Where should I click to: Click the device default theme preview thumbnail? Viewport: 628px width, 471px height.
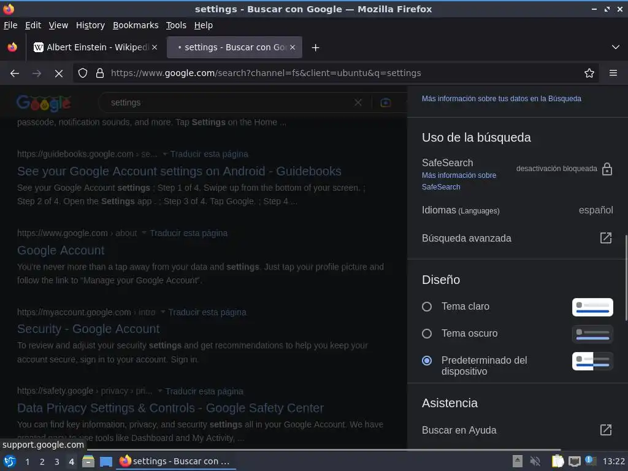click(592, 361)
